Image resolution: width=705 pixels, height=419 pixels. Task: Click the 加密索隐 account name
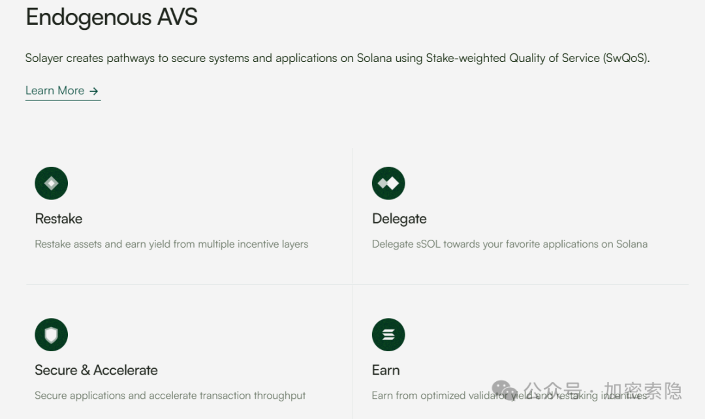click(642, 391)
